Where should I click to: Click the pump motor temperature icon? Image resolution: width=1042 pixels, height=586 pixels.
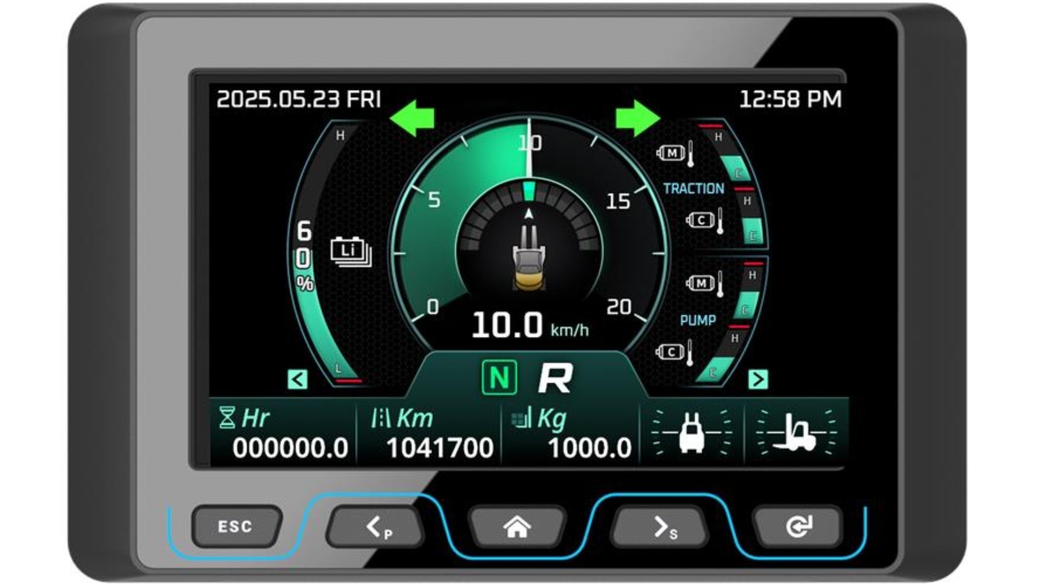[x=705, y=284]
